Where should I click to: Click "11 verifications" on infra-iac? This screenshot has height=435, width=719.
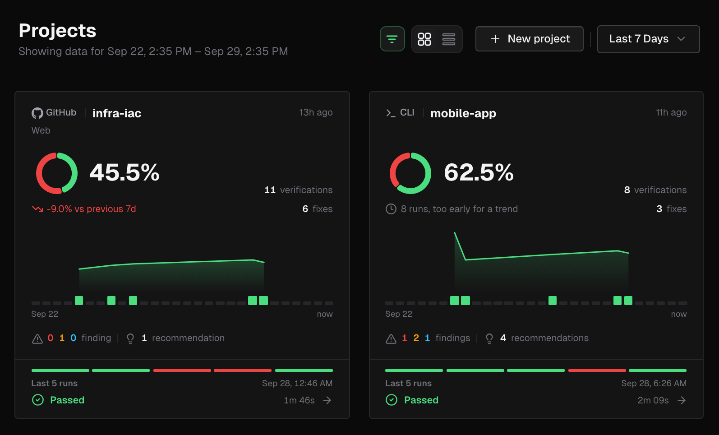(x=299, y=190)
